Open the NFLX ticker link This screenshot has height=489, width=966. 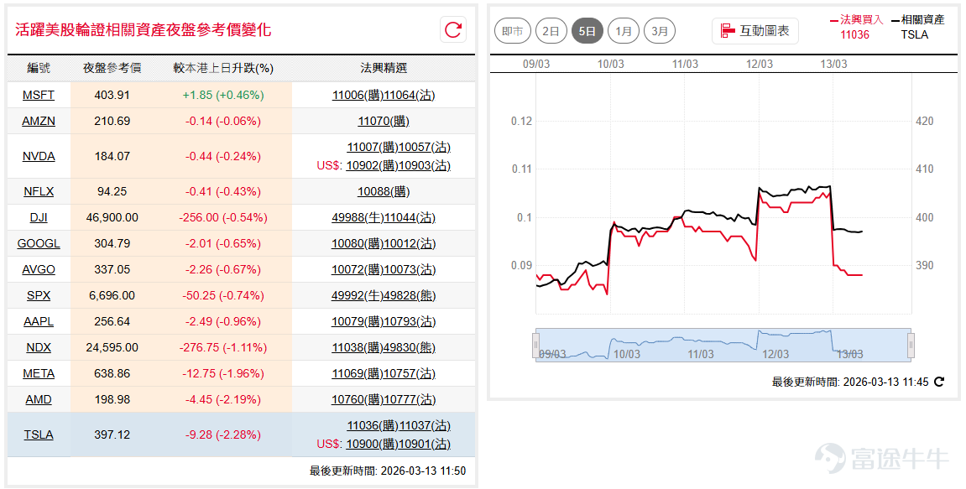pyautogui.click(x=39, y=191)
